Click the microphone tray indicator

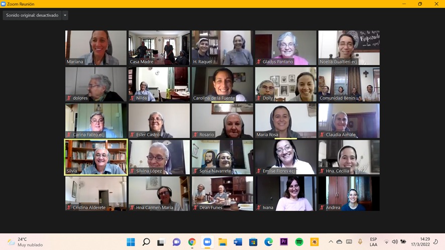coord(360,242)
